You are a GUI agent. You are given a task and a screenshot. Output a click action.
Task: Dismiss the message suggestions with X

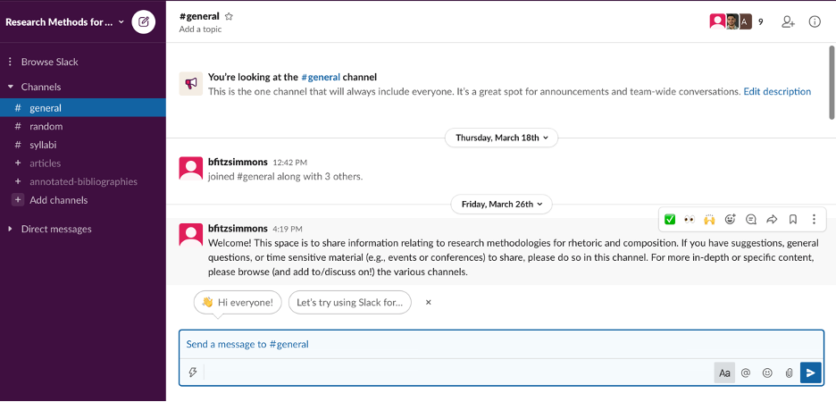[x=428, y=302]
